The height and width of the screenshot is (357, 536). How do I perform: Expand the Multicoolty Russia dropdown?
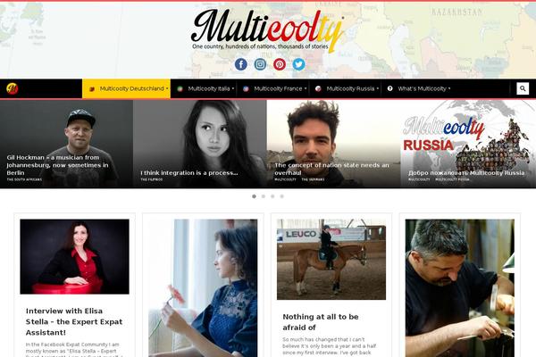[x=347, y=88]
